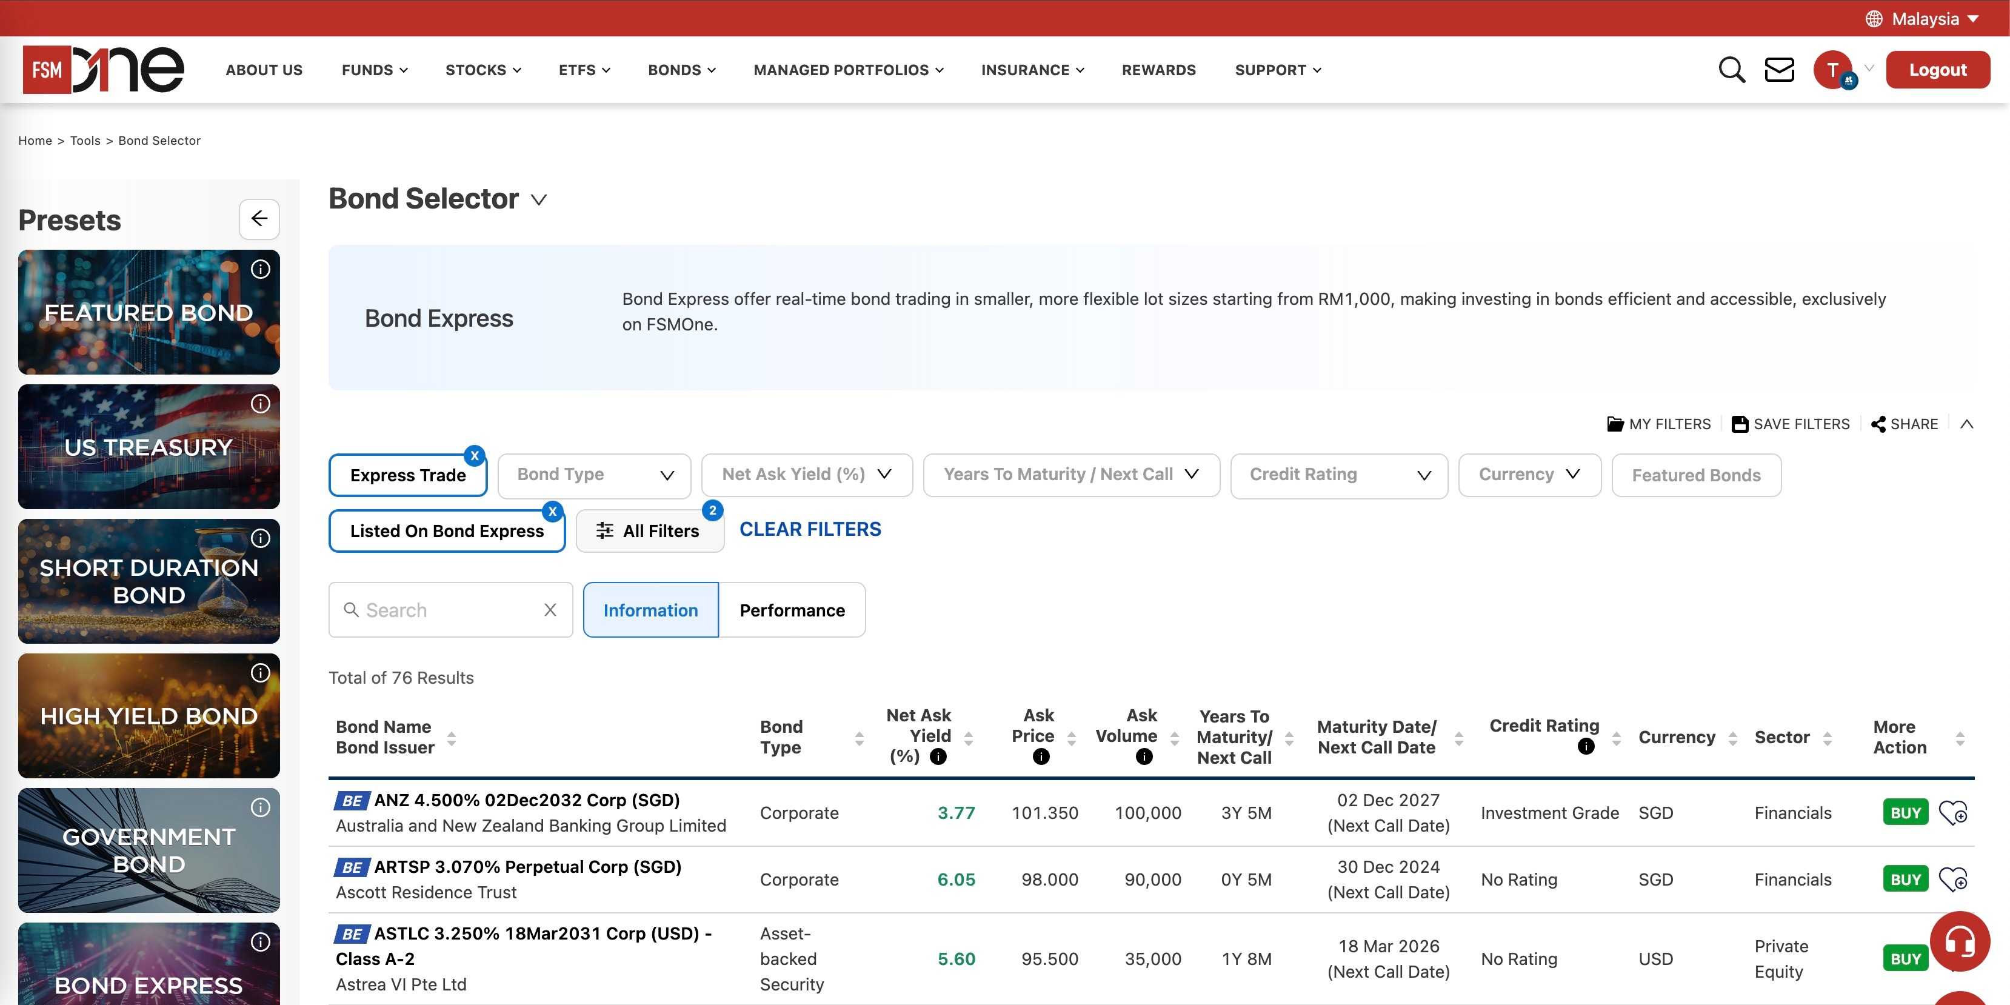Image resolution: width=2010 pixels, height=1005 pixels.
Task: Remove the Express Trade filter chip
Action: point(475,455)
